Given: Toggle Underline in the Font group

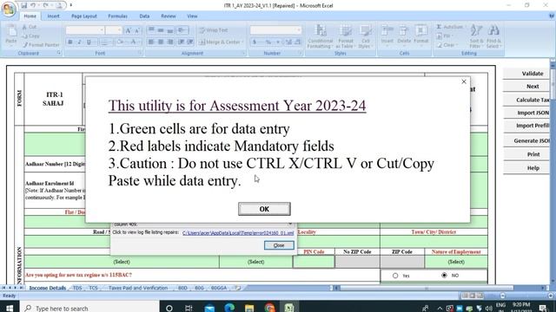Looking at the screenshot, I should coord(89,42).
